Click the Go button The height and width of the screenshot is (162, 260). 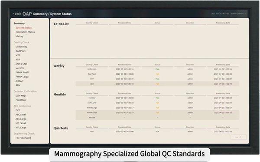(239, 137)
